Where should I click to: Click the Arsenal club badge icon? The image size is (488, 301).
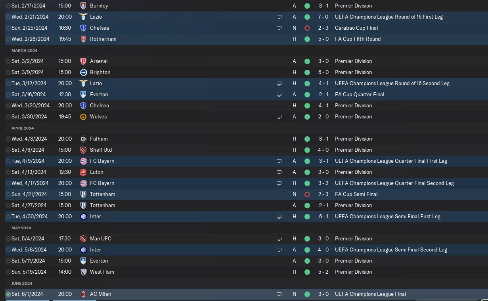(83, 61)
